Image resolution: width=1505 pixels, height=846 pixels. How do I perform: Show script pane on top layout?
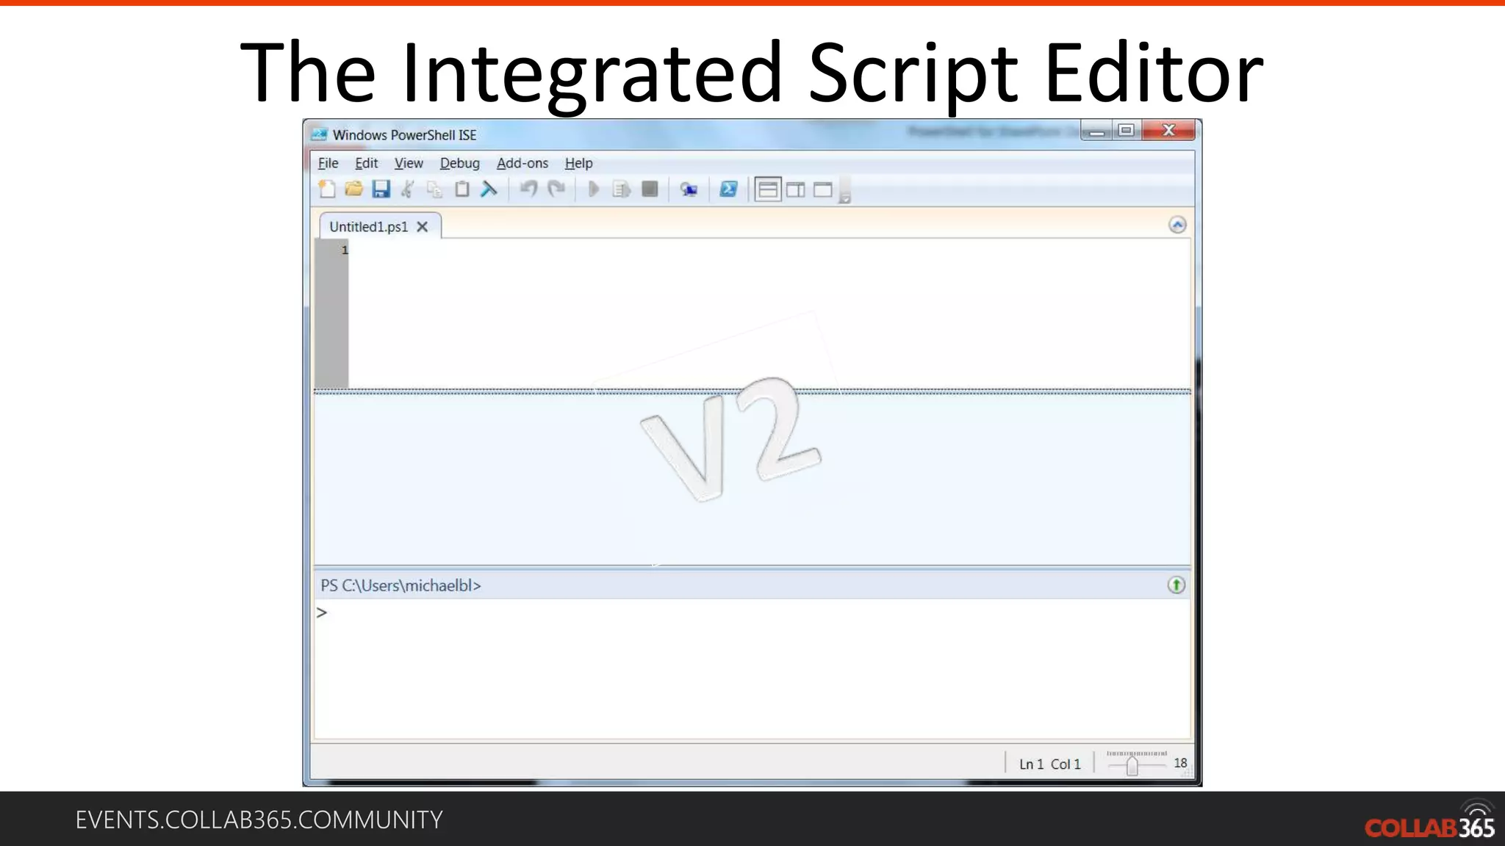tap(768, 189)
